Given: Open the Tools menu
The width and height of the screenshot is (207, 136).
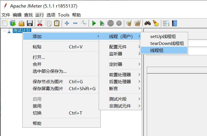Looking at the screenshot, I should pos(64,15).
